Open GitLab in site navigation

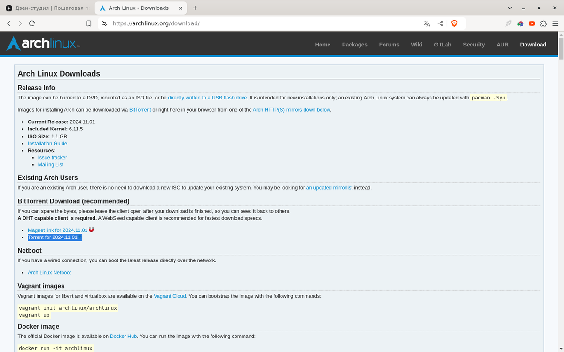443,45
